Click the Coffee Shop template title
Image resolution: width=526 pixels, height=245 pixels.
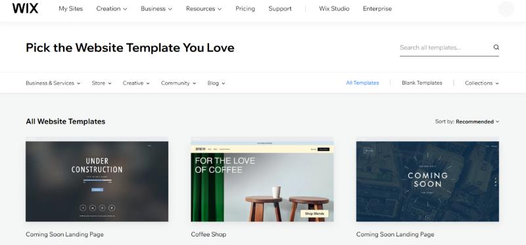[208, 234]
